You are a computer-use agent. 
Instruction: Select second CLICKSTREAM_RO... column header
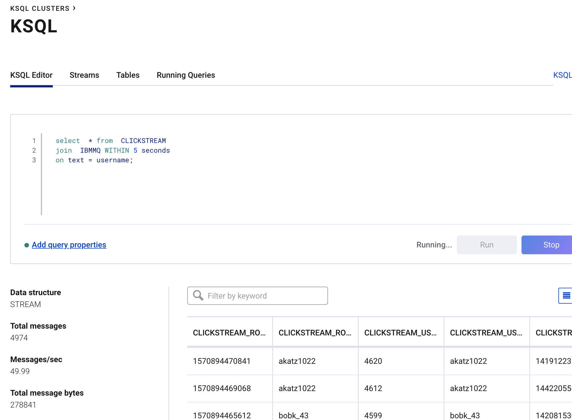(x=315, y=333)
